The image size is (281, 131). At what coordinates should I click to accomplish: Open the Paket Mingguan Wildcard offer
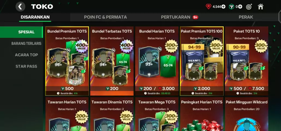pos(247,114)
